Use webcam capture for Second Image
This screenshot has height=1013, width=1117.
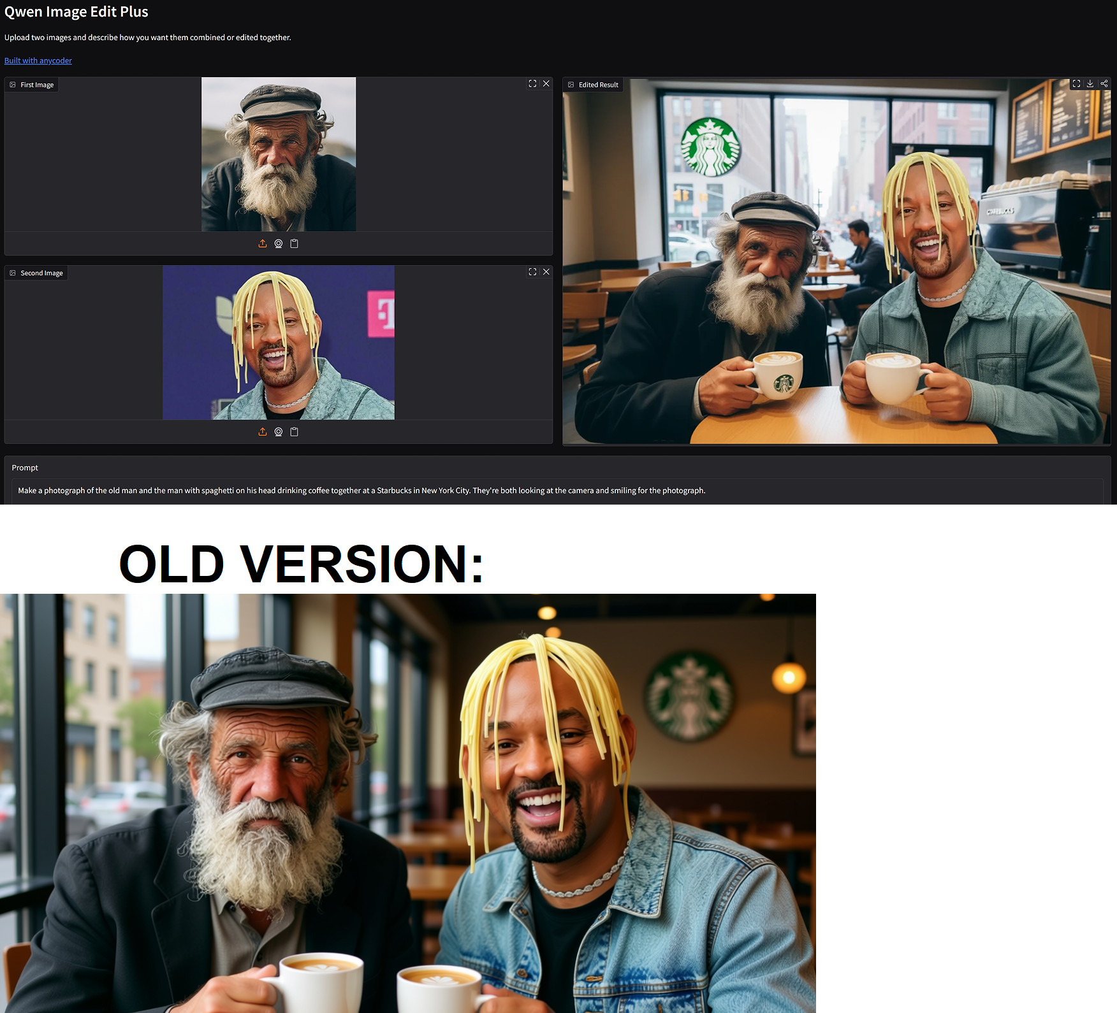pos(279,431)
